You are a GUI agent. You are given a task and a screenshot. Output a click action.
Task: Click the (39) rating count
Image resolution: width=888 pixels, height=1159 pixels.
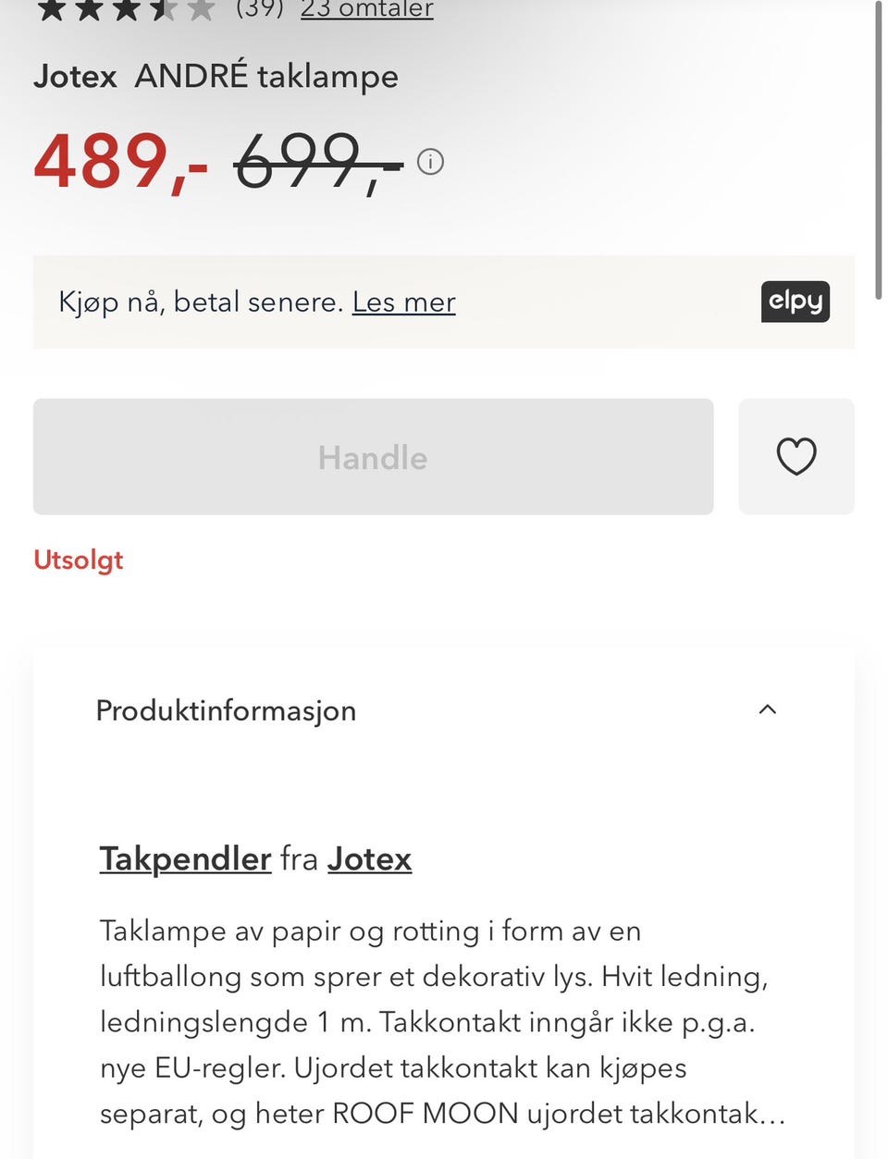pos(259,9)
